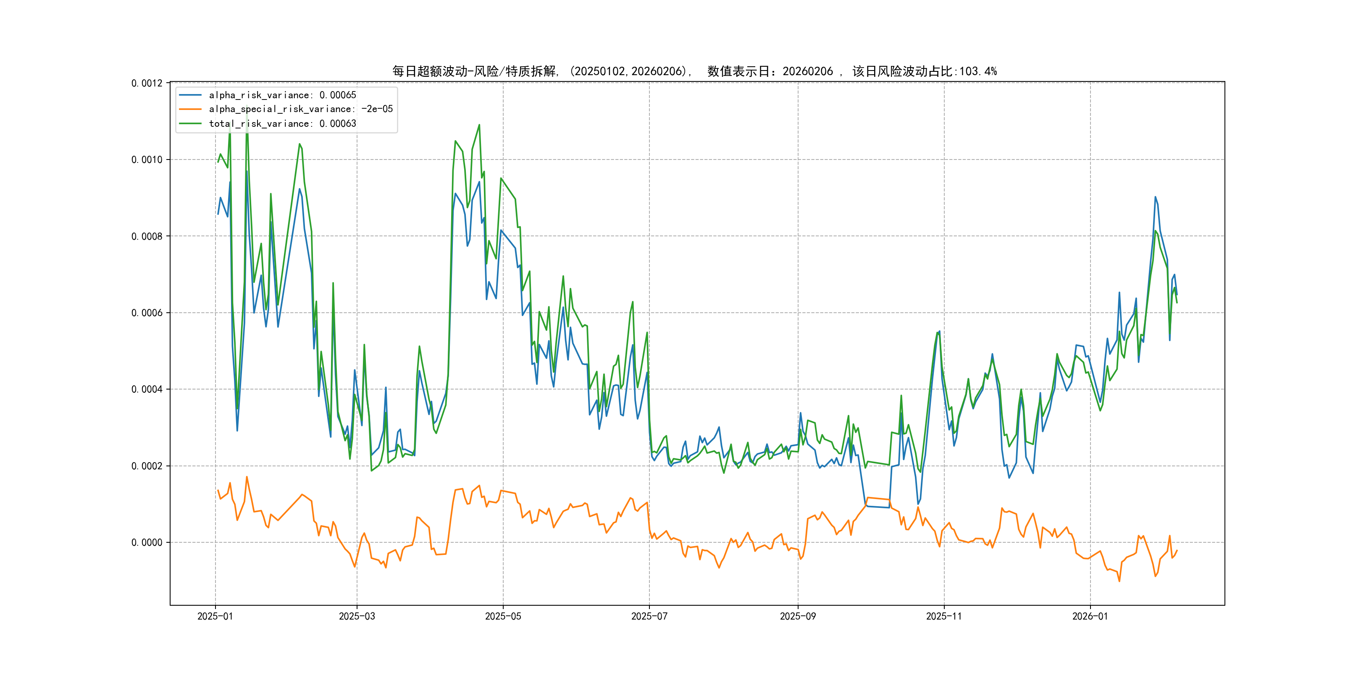Screen dimensions: 1361x680
Task: Click the 0.0006 y-axis tick label
Action: point(147,313)
